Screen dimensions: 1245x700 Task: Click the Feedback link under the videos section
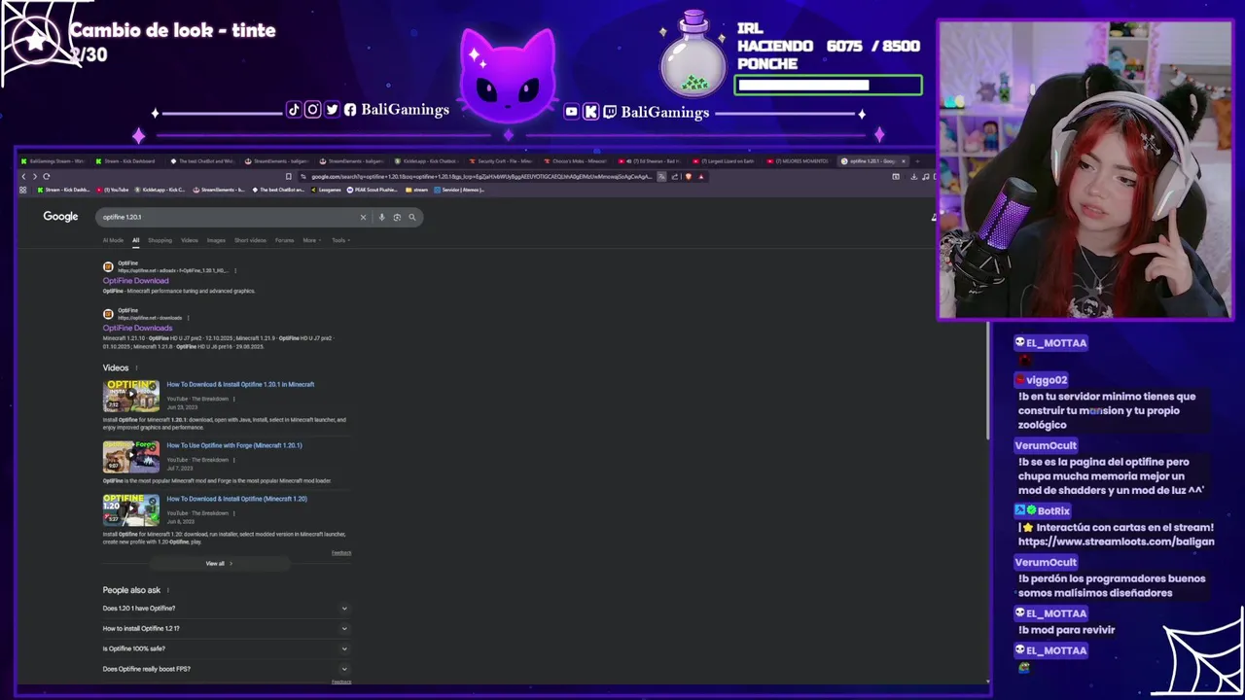(341, 553)
